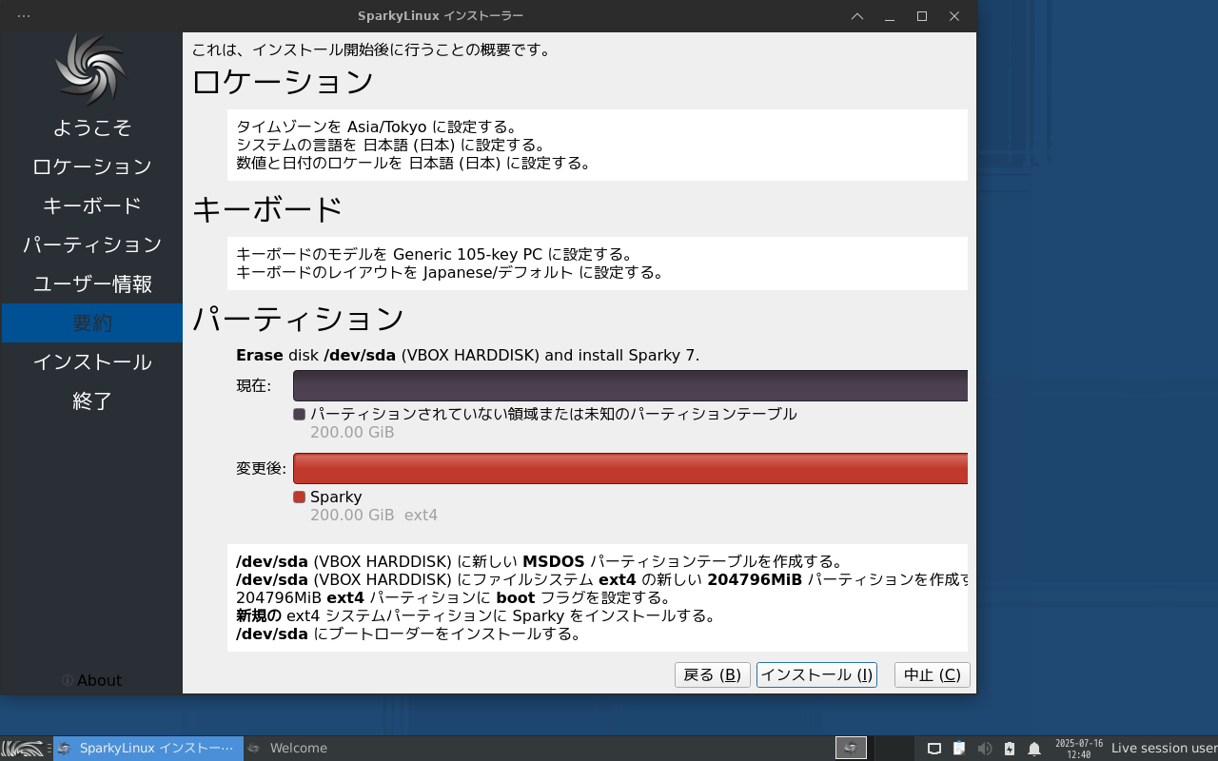Open the Live session user menu
Viewport: 1218px width, 761px height.
coord(1164,748)
